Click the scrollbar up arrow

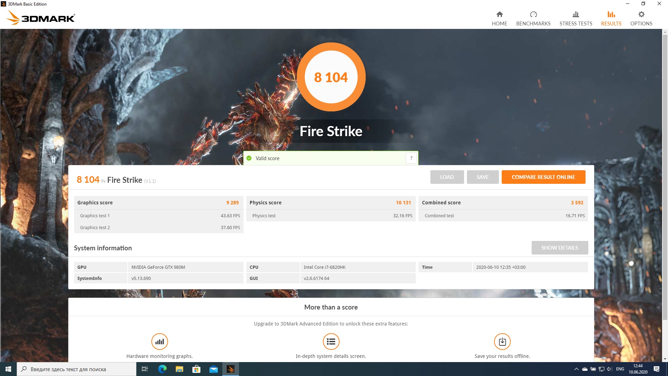[665, 32]
